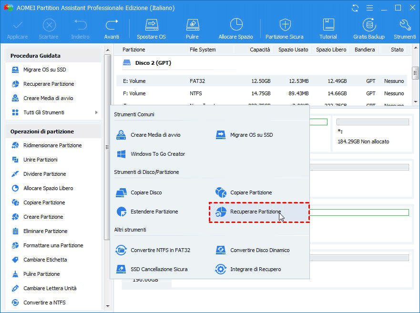Screen dimensions: 420x313
Task: Choose Estendere Partizione in popup
Action: (147, 212)
